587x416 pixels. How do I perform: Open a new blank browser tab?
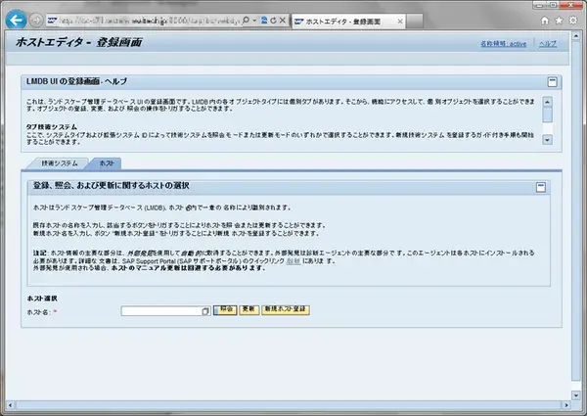click(415, 22)
